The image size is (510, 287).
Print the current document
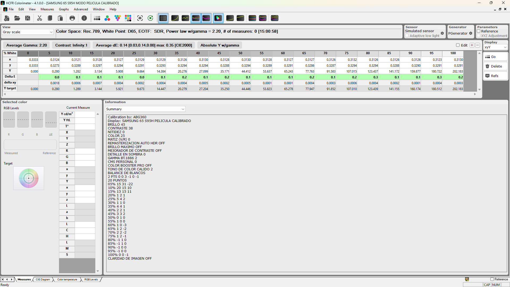pos(72,18)
